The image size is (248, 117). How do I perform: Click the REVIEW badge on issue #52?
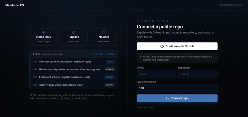coord(110,69)
